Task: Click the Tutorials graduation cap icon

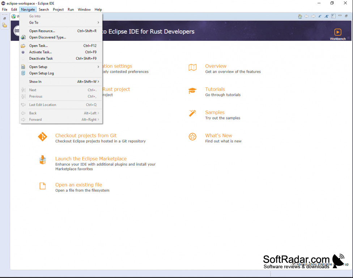Action: coord(192,91)
